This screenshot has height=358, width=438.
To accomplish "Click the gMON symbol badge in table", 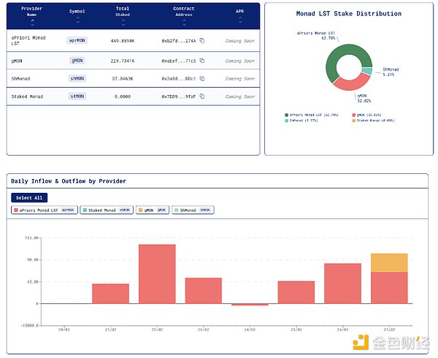I will [x=77, y=60].
